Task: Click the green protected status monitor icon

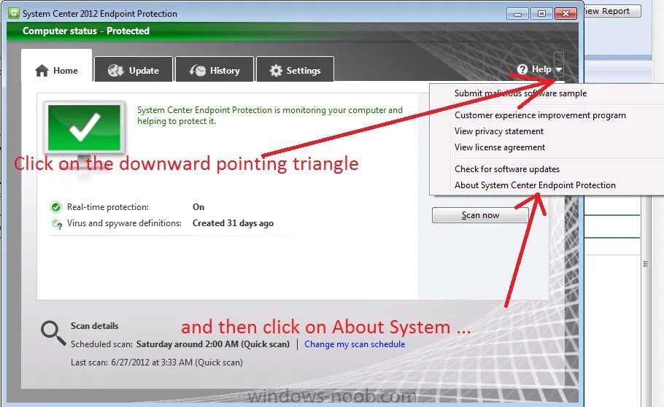Action: [x=84, y=128]
